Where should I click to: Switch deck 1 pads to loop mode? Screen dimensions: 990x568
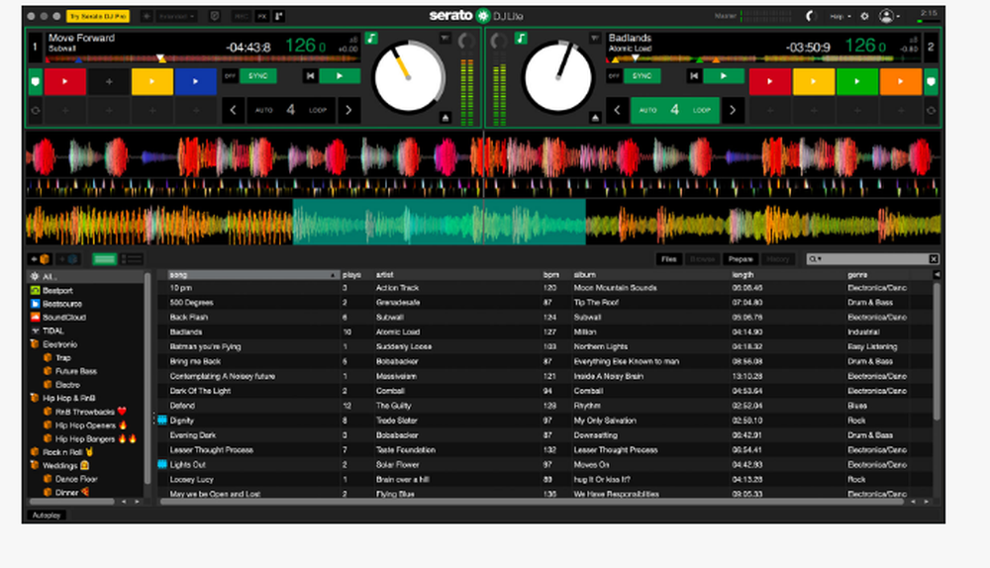[x=36, y=111]
